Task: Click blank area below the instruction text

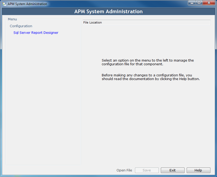Action: coord(147,122)
